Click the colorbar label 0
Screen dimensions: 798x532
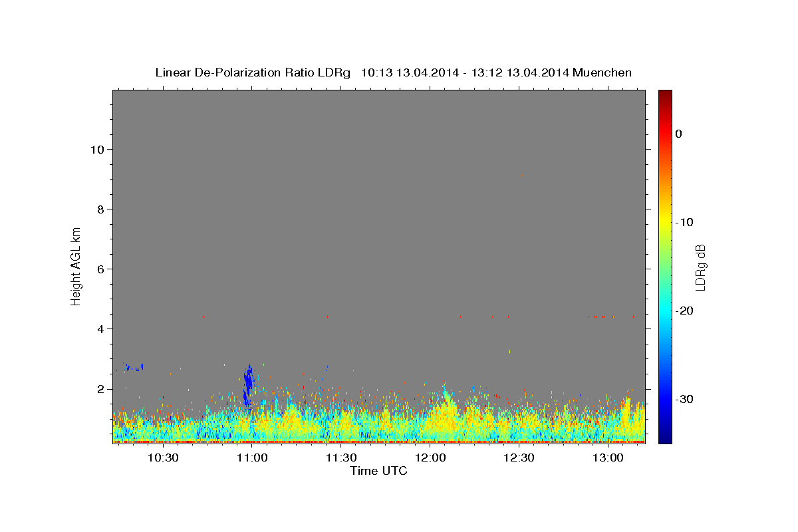coord(678,134)
